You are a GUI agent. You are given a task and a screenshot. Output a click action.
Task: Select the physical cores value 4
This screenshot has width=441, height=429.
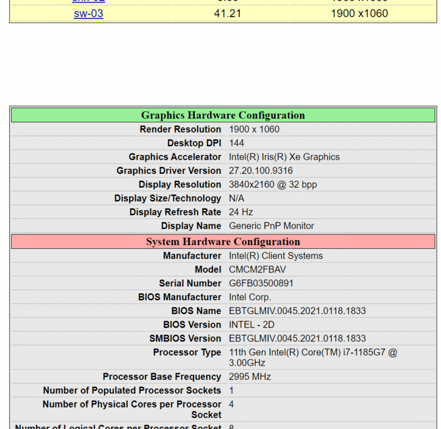tap(231, 404)
